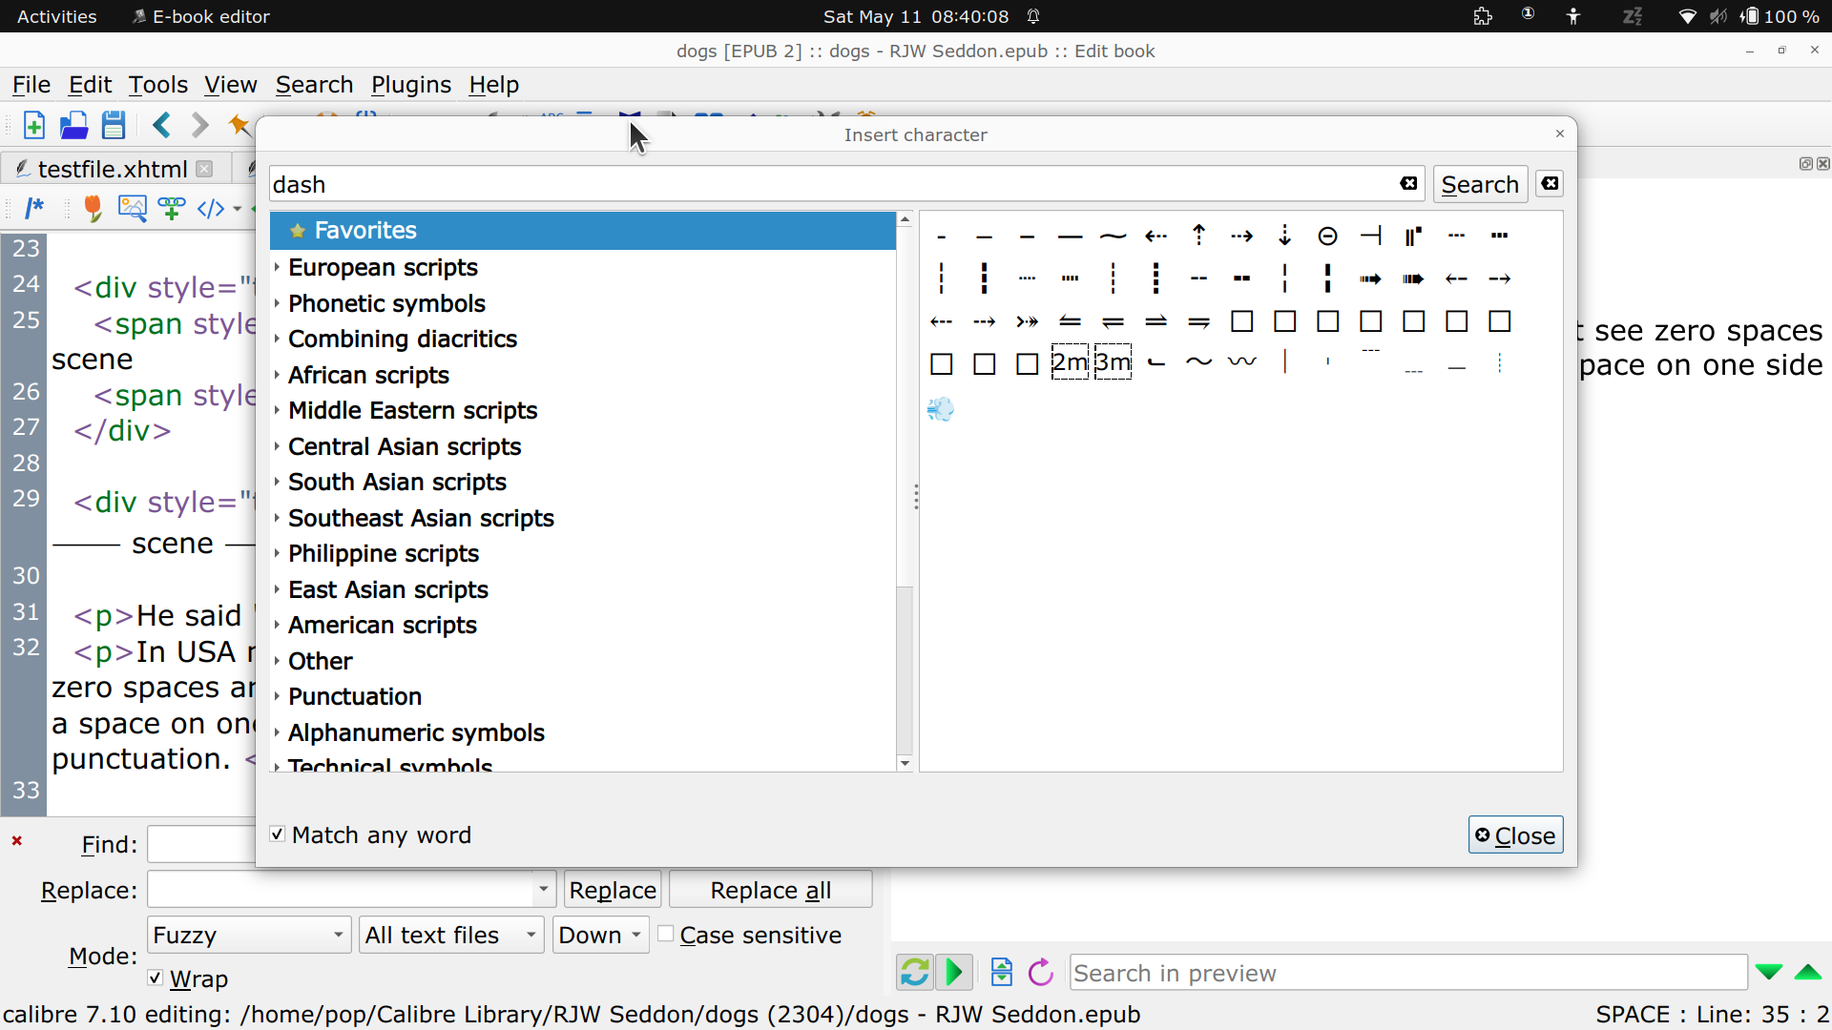1832x1030 pixels.
Task: Click the new file icon
Action: point(34,126)
